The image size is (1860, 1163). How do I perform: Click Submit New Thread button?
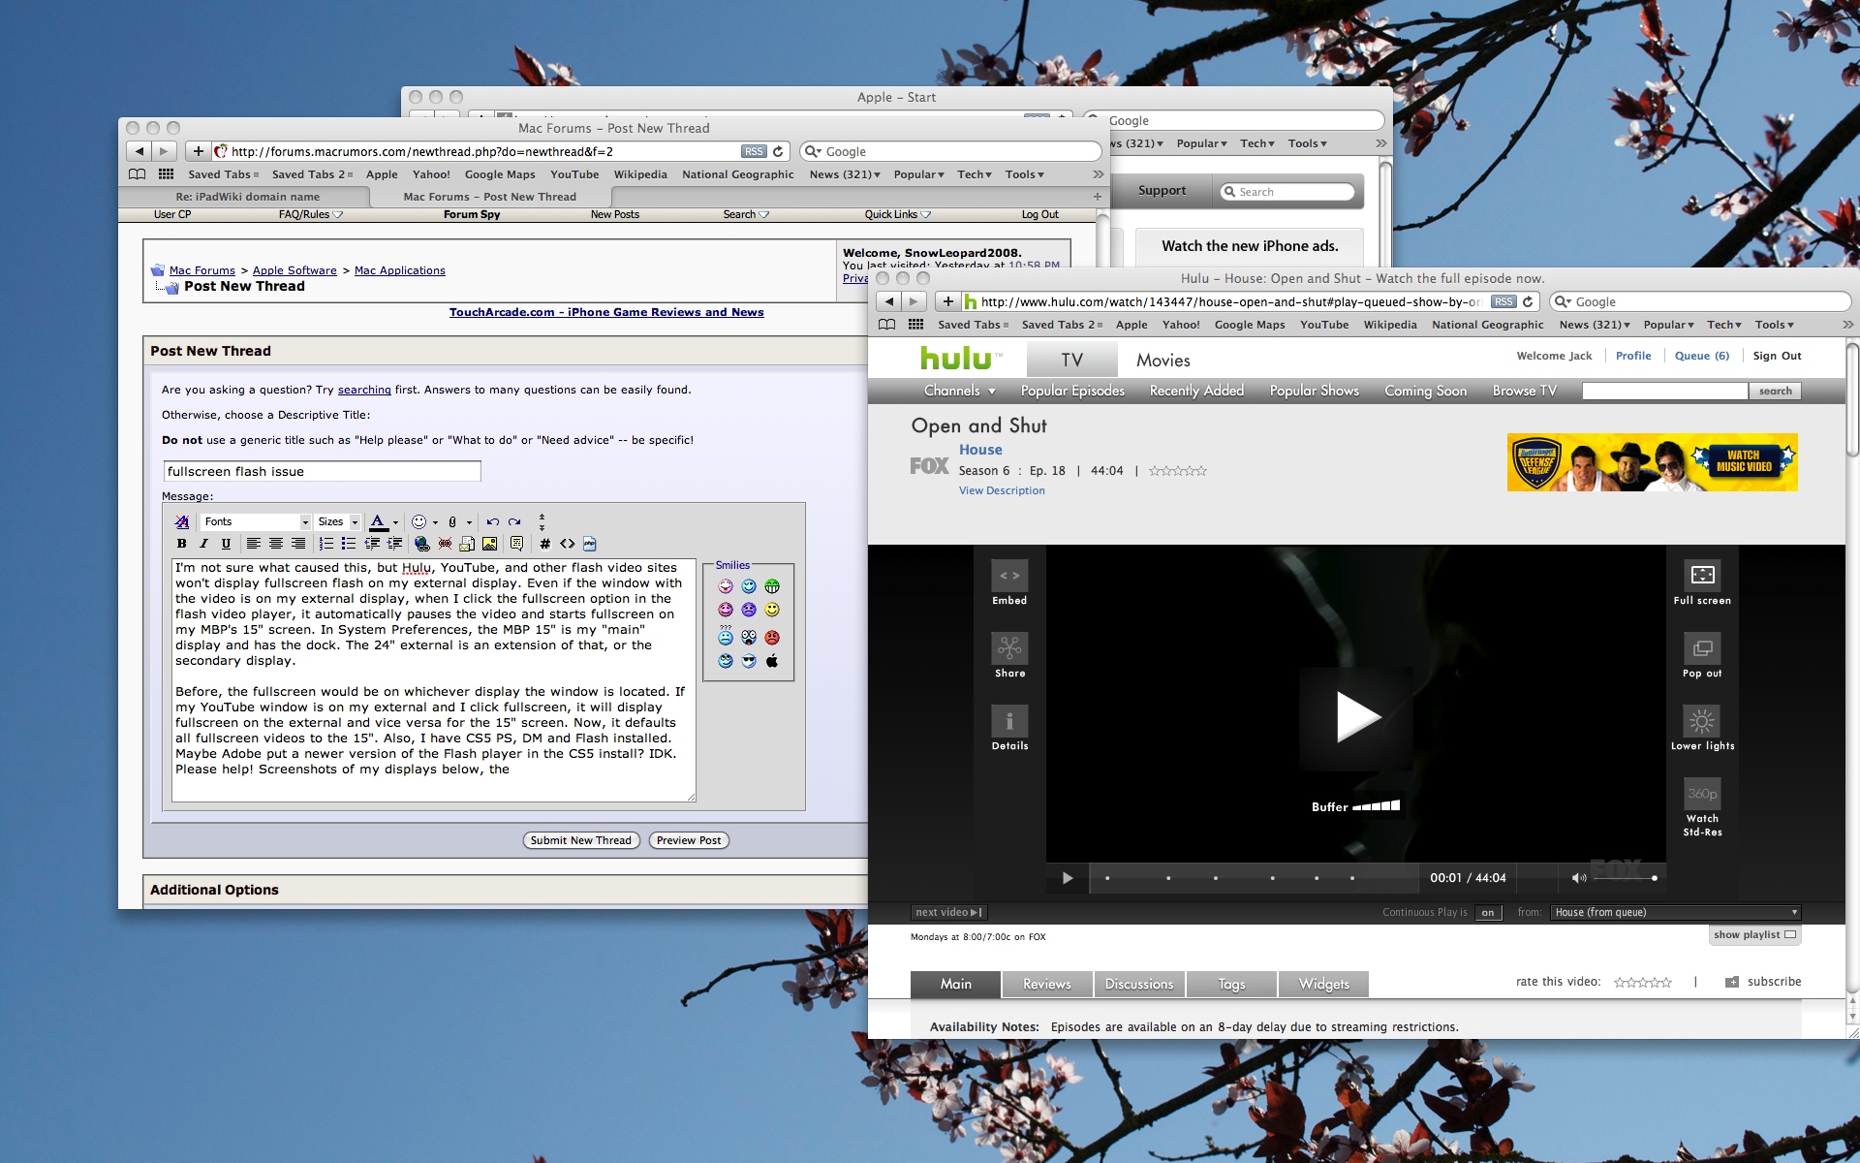[580, 840]
